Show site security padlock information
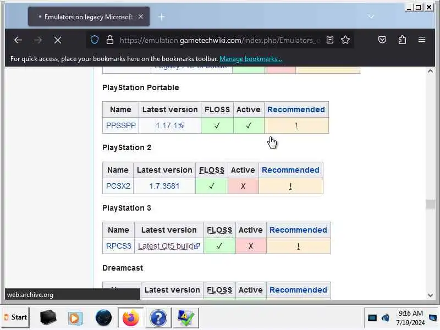The image size is (440, 330). point(109,40)
